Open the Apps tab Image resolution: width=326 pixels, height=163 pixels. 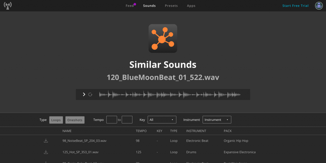pyautogui.click(x=191, y=6)
